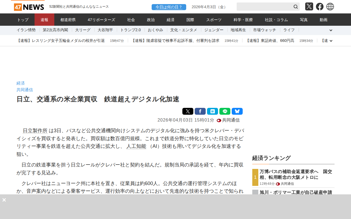351x219 pixels.
Task: Click the globe language icon
Action: [x=330, y=7]
